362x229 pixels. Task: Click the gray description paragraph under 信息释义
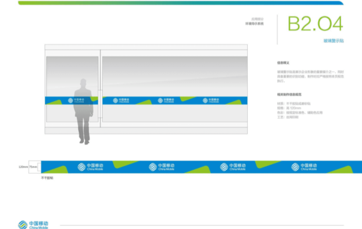tap(311, 76)
